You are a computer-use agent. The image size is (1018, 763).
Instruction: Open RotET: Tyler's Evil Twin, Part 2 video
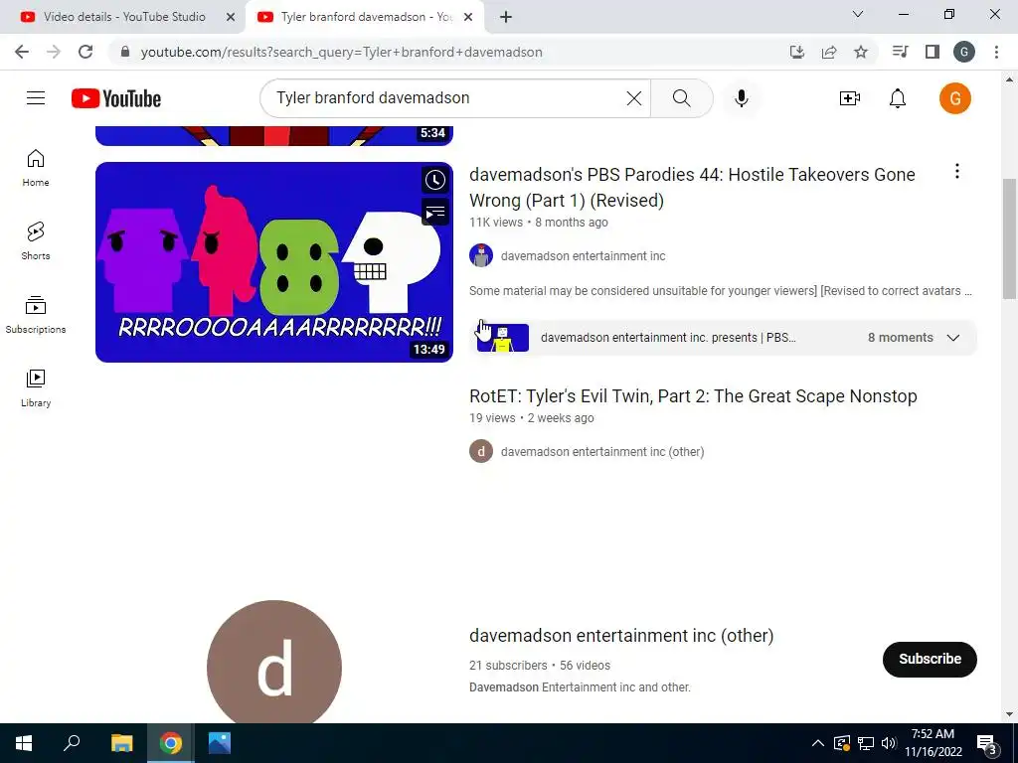point(693,396)
